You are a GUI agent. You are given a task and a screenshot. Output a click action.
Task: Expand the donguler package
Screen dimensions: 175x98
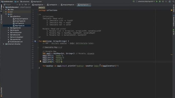coord(8,30)
